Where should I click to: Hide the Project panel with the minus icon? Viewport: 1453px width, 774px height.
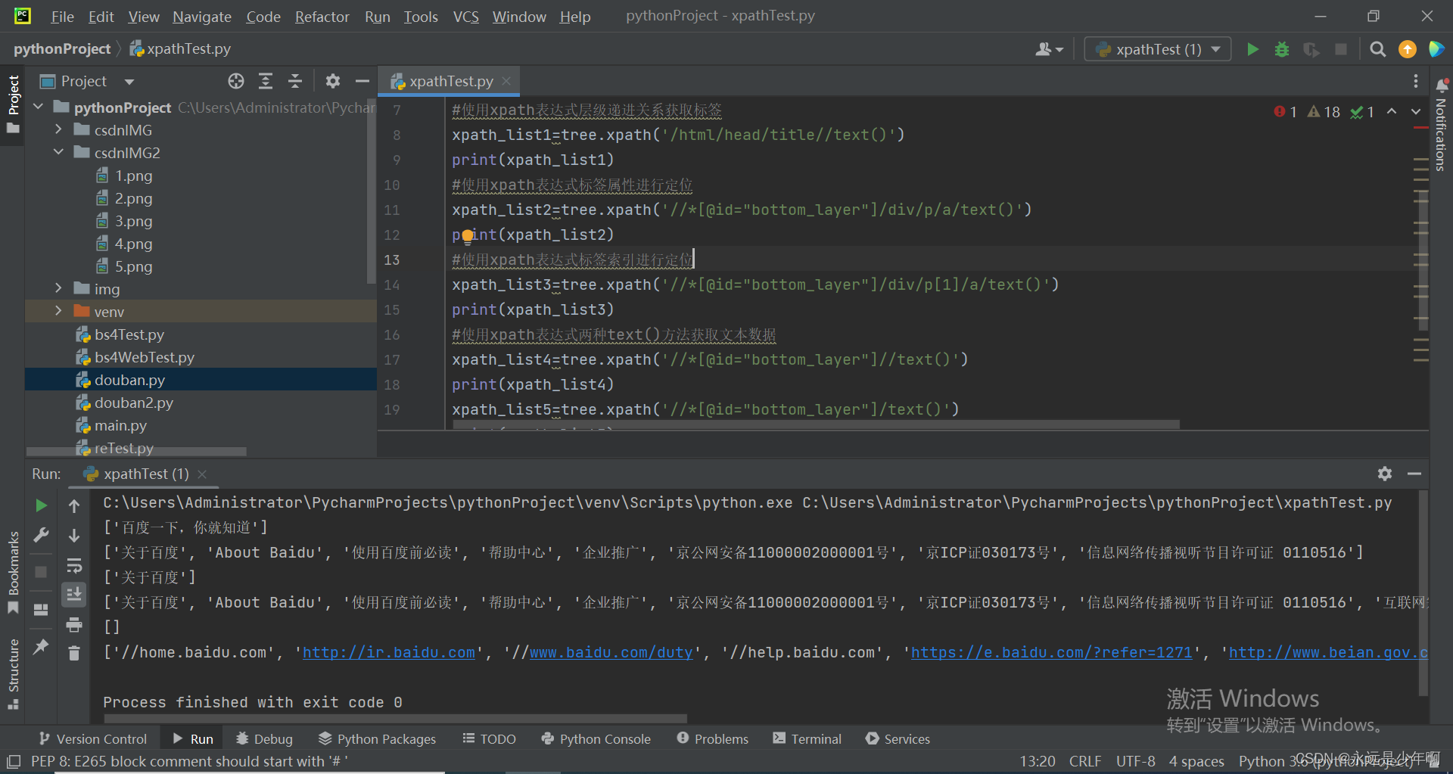point(362,81)
